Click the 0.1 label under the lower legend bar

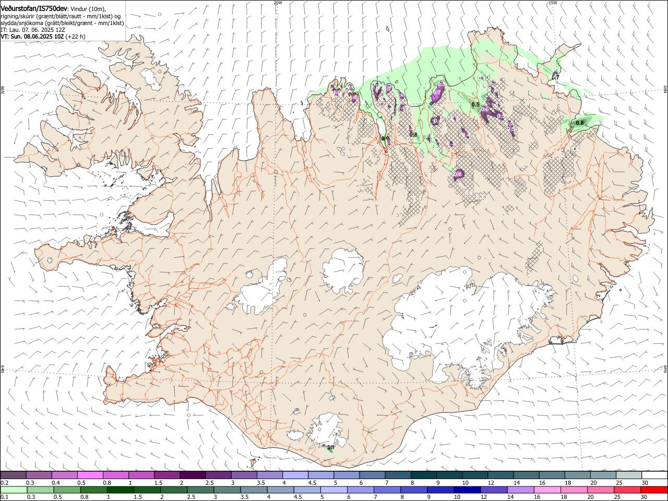pos(4,497)
